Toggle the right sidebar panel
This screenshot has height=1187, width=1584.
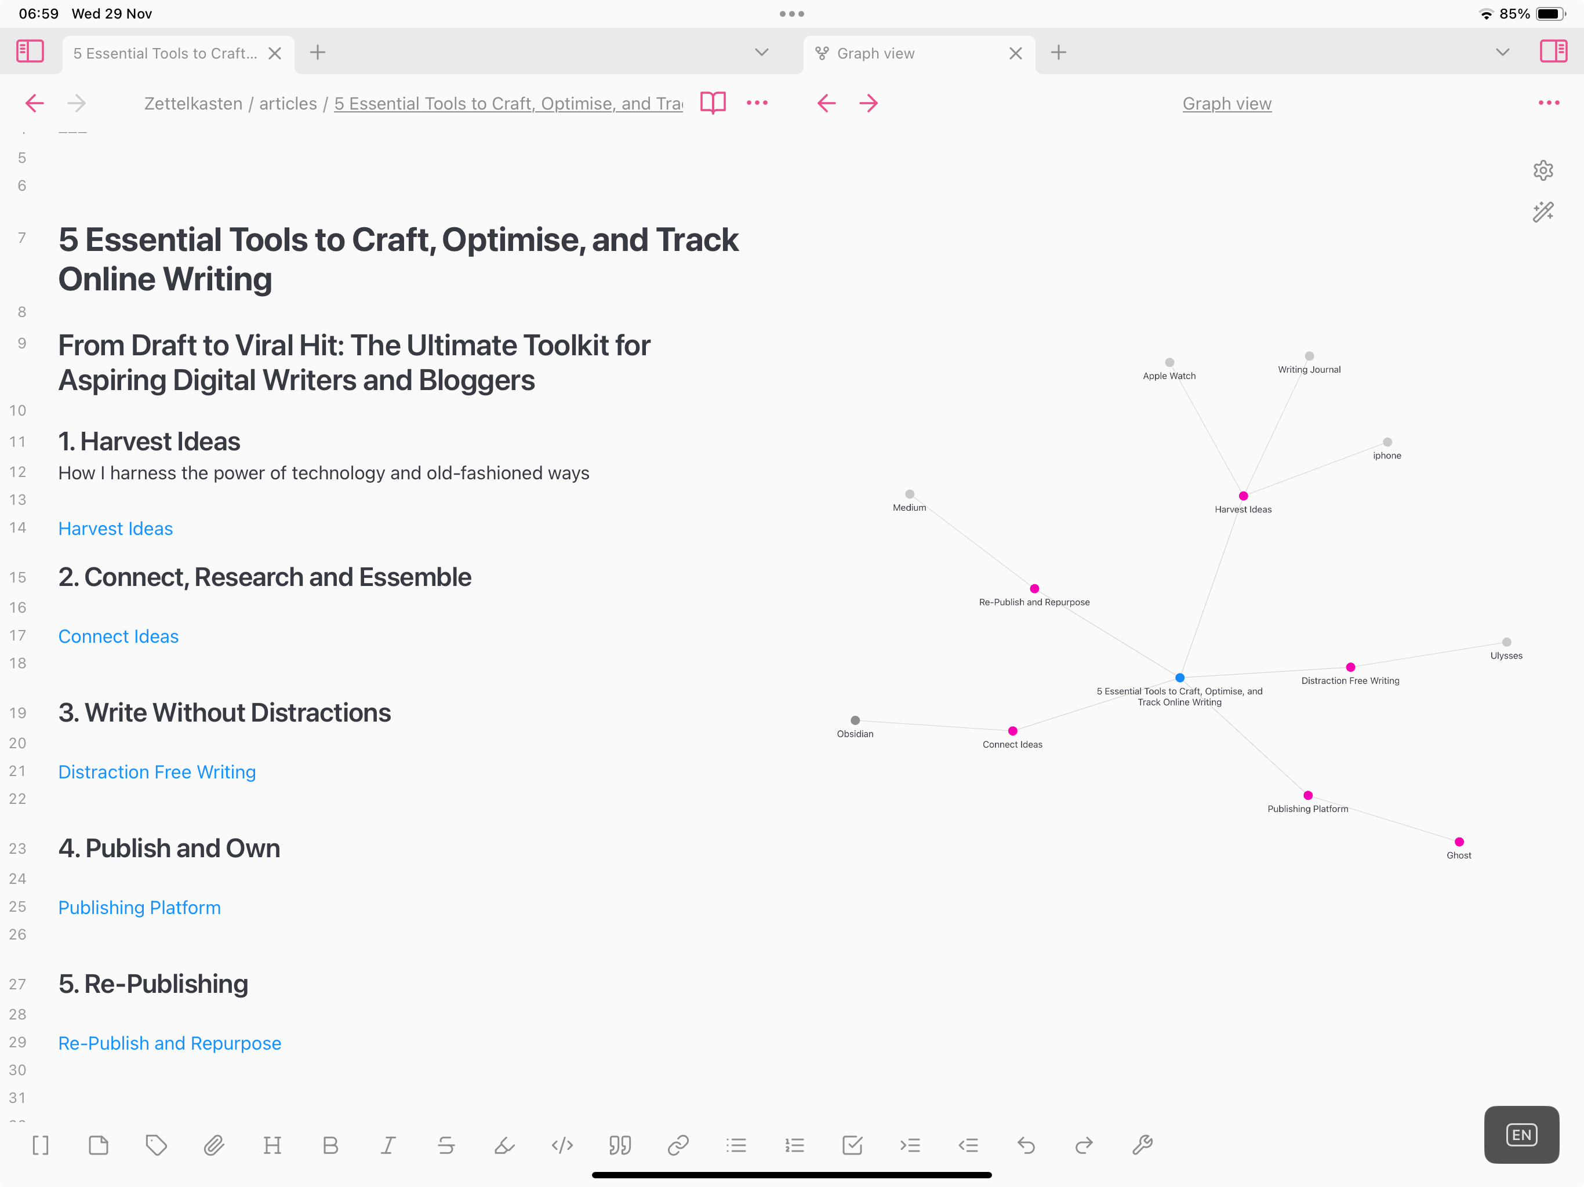[1553, 52]
